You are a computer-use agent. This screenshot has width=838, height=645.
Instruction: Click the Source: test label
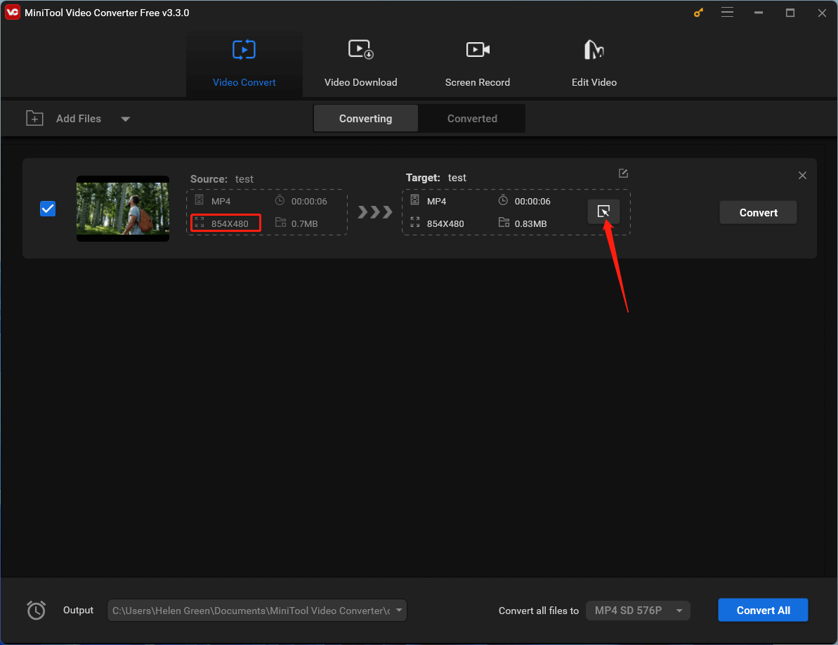click(222, 179)
